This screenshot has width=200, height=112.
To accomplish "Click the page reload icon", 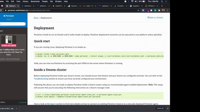I will 1,10.
